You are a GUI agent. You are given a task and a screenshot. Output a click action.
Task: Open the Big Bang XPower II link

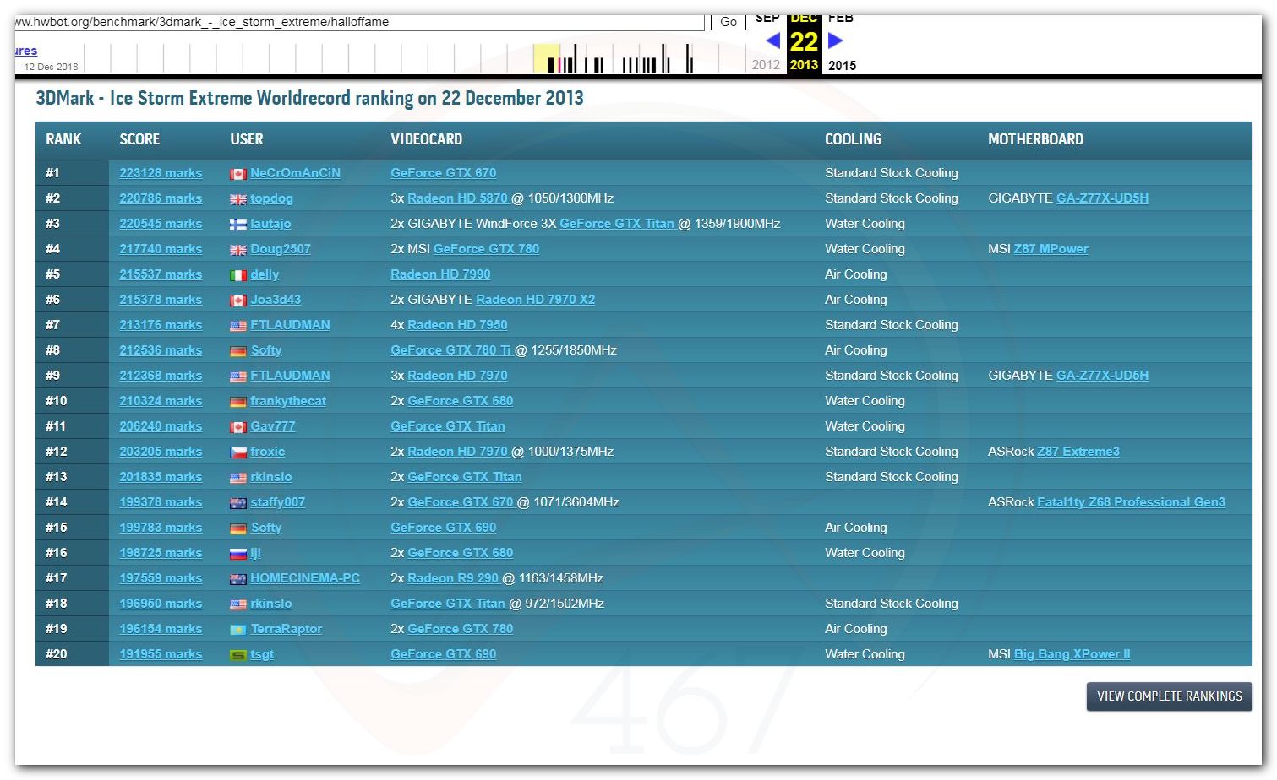click(1072, 654)
